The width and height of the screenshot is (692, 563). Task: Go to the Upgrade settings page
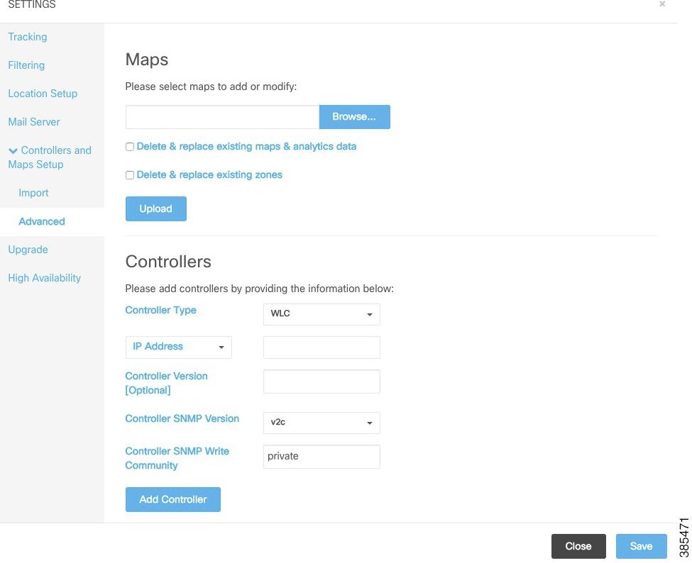[x=28, y=250]
